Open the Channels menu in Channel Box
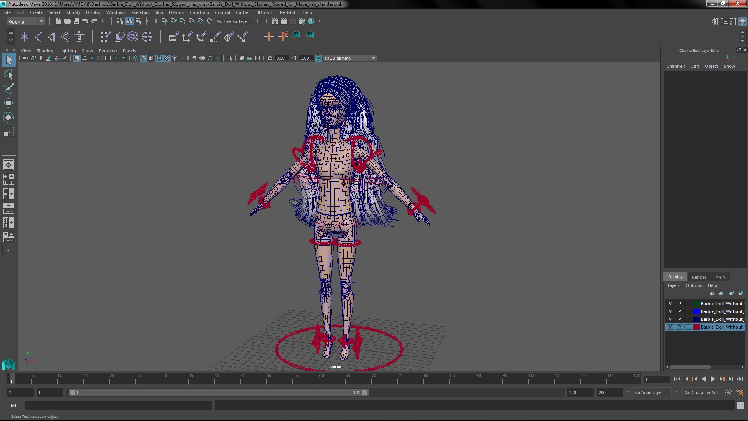This screenshot has width=748, height=421. (676, 66)
